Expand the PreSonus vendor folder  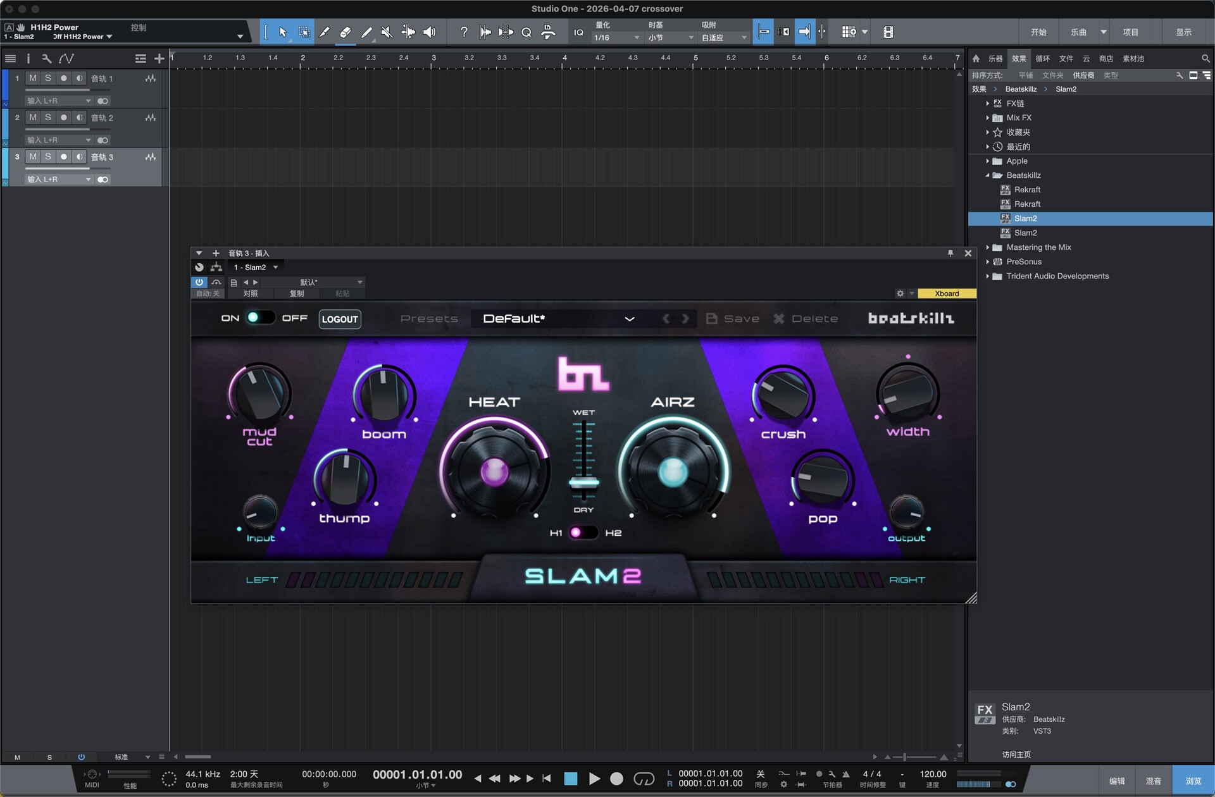point(987,262)
